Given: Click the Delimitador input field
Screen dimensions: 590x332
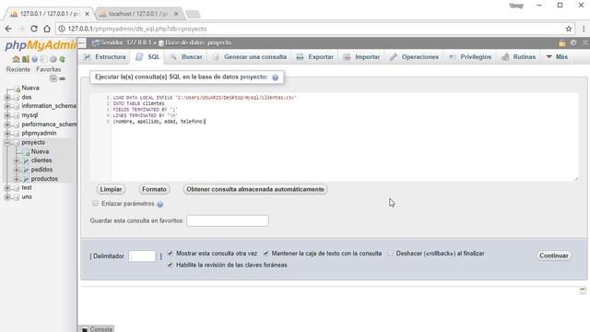Looking at the screenshot, I should point(142,256).
